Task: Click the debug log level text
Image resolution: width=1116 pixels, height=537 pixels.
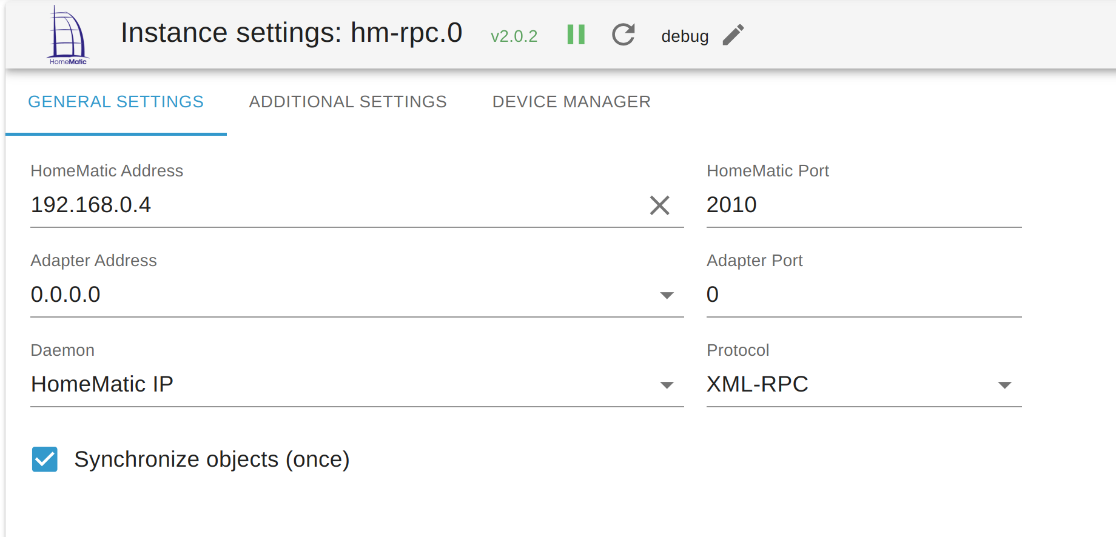Action: (x=685, y=36)
